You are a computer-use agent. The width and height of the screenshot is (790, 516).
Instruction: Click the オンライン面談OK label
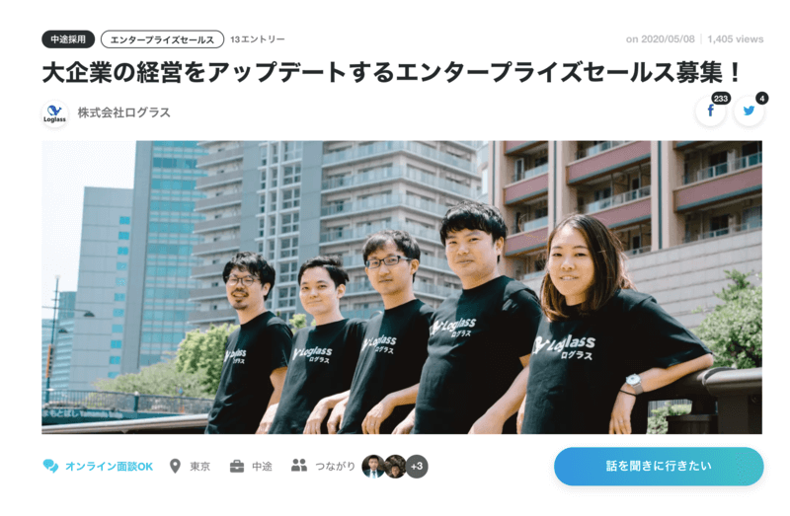tap(109, 466)
